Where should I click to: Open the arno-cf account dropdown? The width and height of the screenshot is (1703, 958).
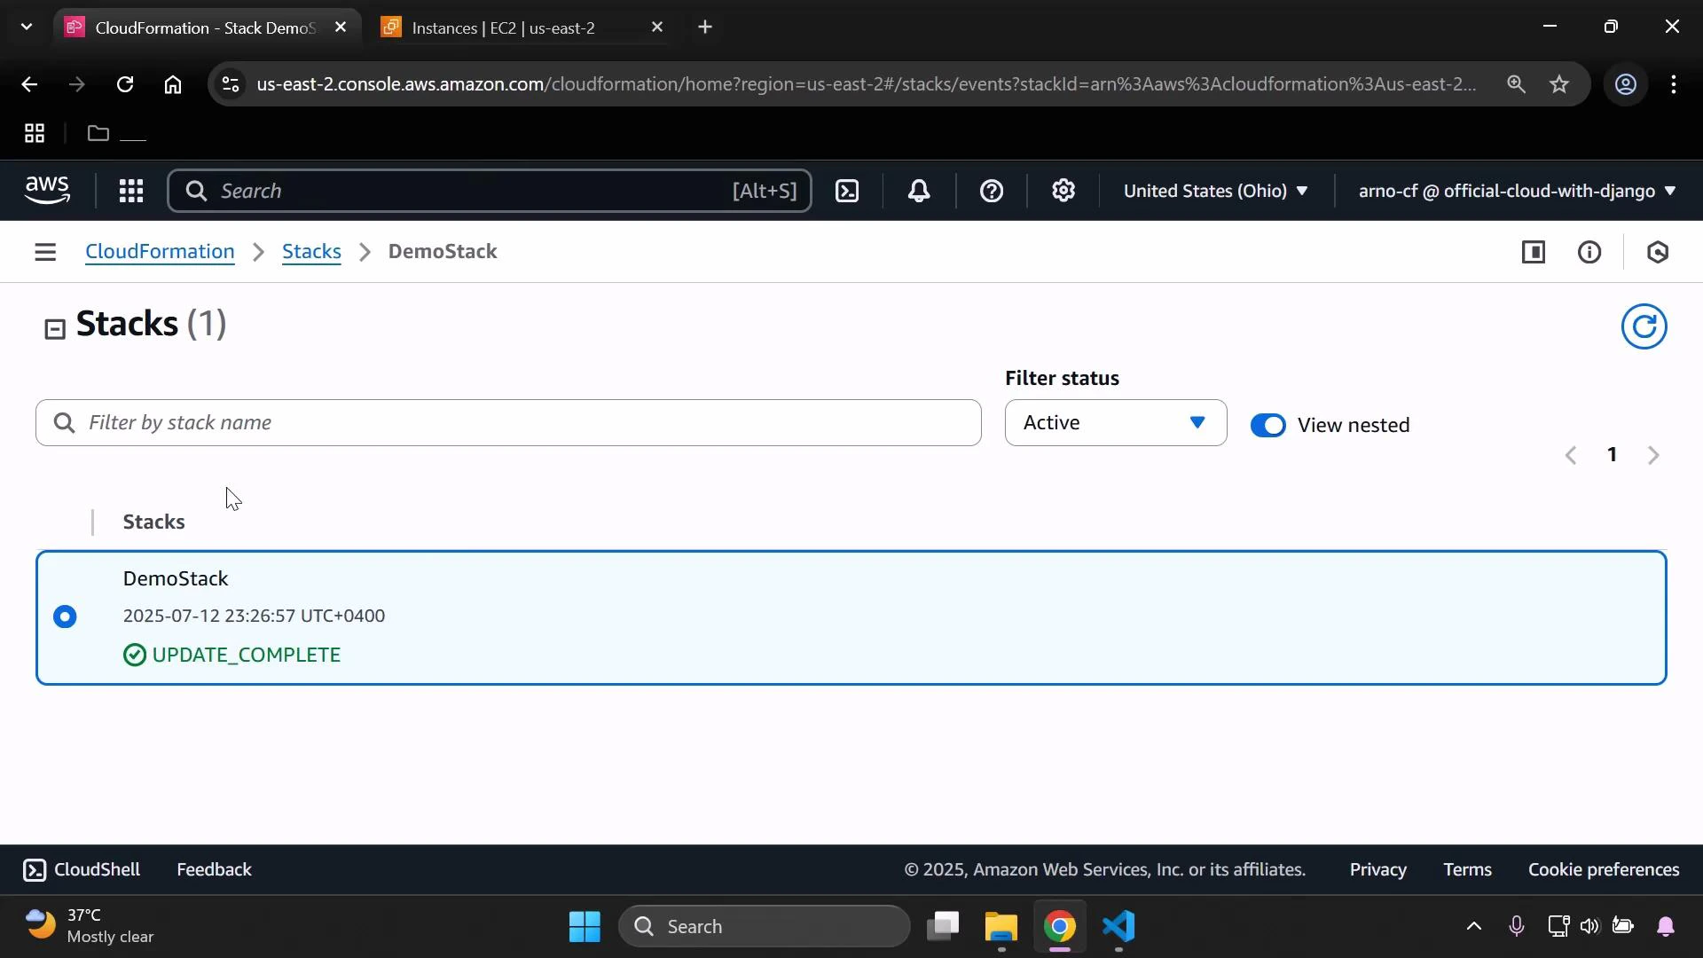point(1511,191)
